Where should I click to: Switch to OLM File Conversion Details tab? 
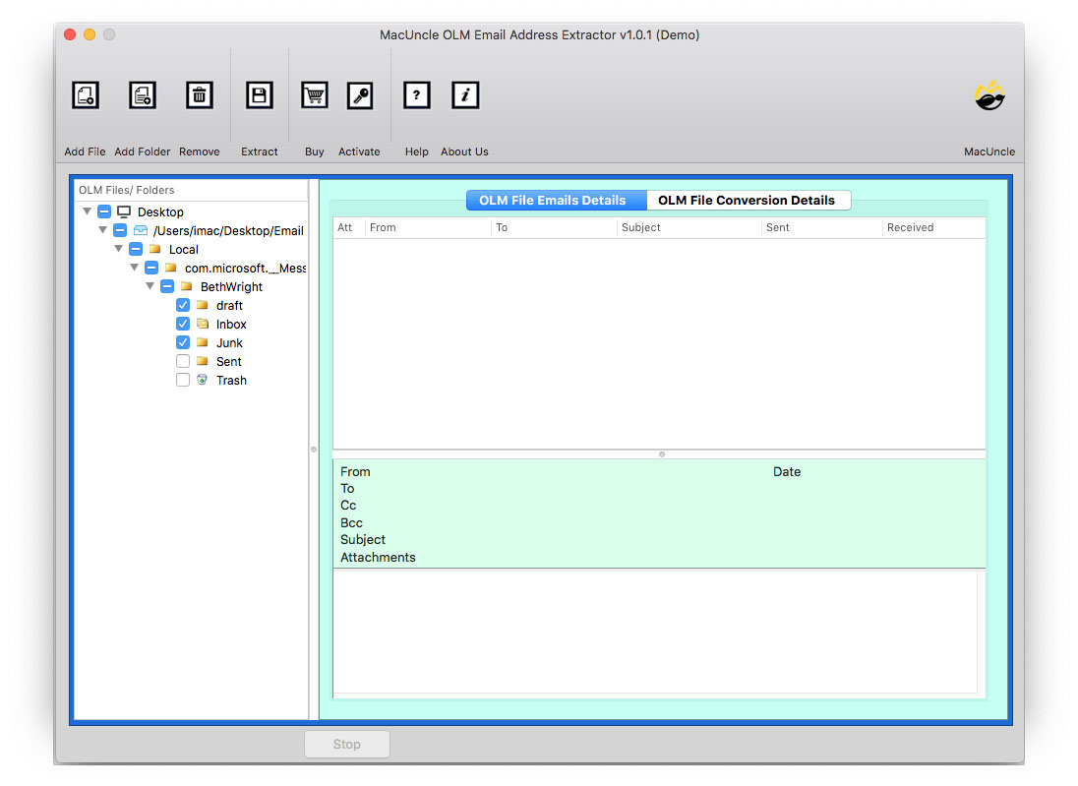pos(749,200)
